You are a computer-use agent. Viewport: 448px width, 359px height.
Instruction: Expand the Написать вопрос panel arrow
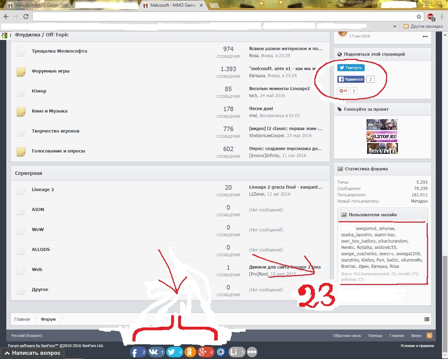[7, 353]
